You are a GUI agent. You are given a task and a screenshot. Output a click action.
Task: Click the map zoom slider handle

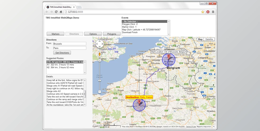(100, 80)
